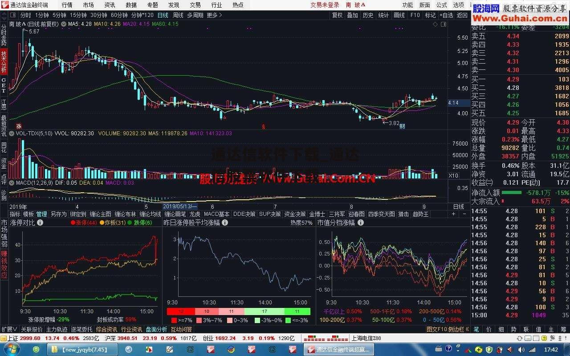Add stock with +自选 button
This screenshot has width=570, height=356.
click(x=446, y=15)
